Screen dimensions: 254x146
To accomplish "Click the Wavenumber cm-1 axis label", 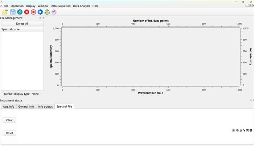I will (x=151, y=93).
